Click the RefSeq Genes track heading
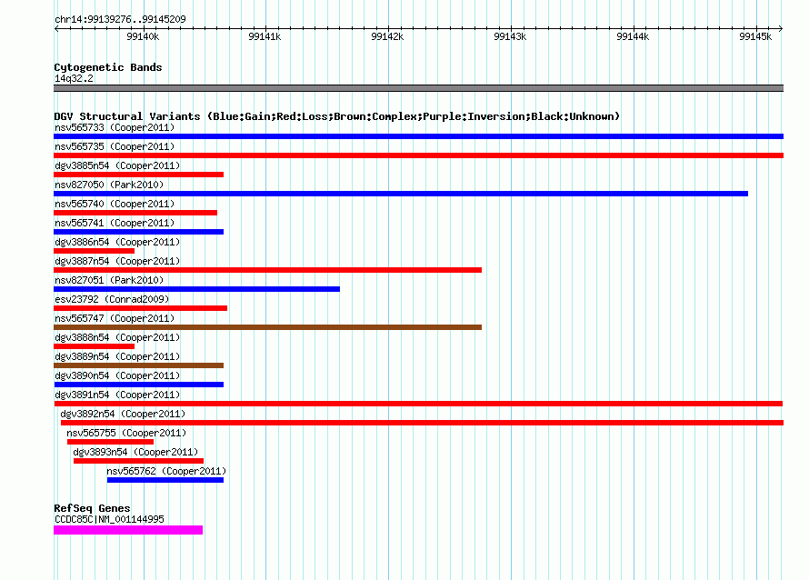 coord(92,508)
